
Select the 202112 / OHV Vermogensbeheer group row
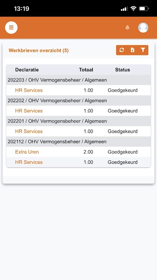click(x=78, y=142)
